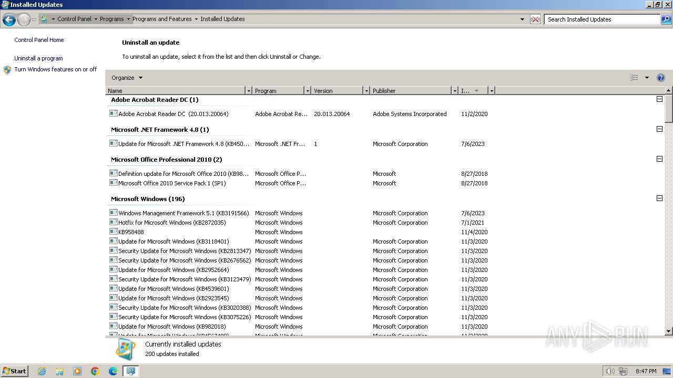Screen dimensions: 673x378
Task: Sort by Program column header
Action: click(278, 91)
